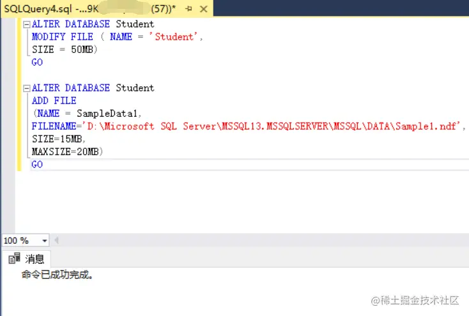Click the SIZE = 50MB) line
The width and height of the screenshot is (469, 316).
pyautogui.click(x=65, y=49)
